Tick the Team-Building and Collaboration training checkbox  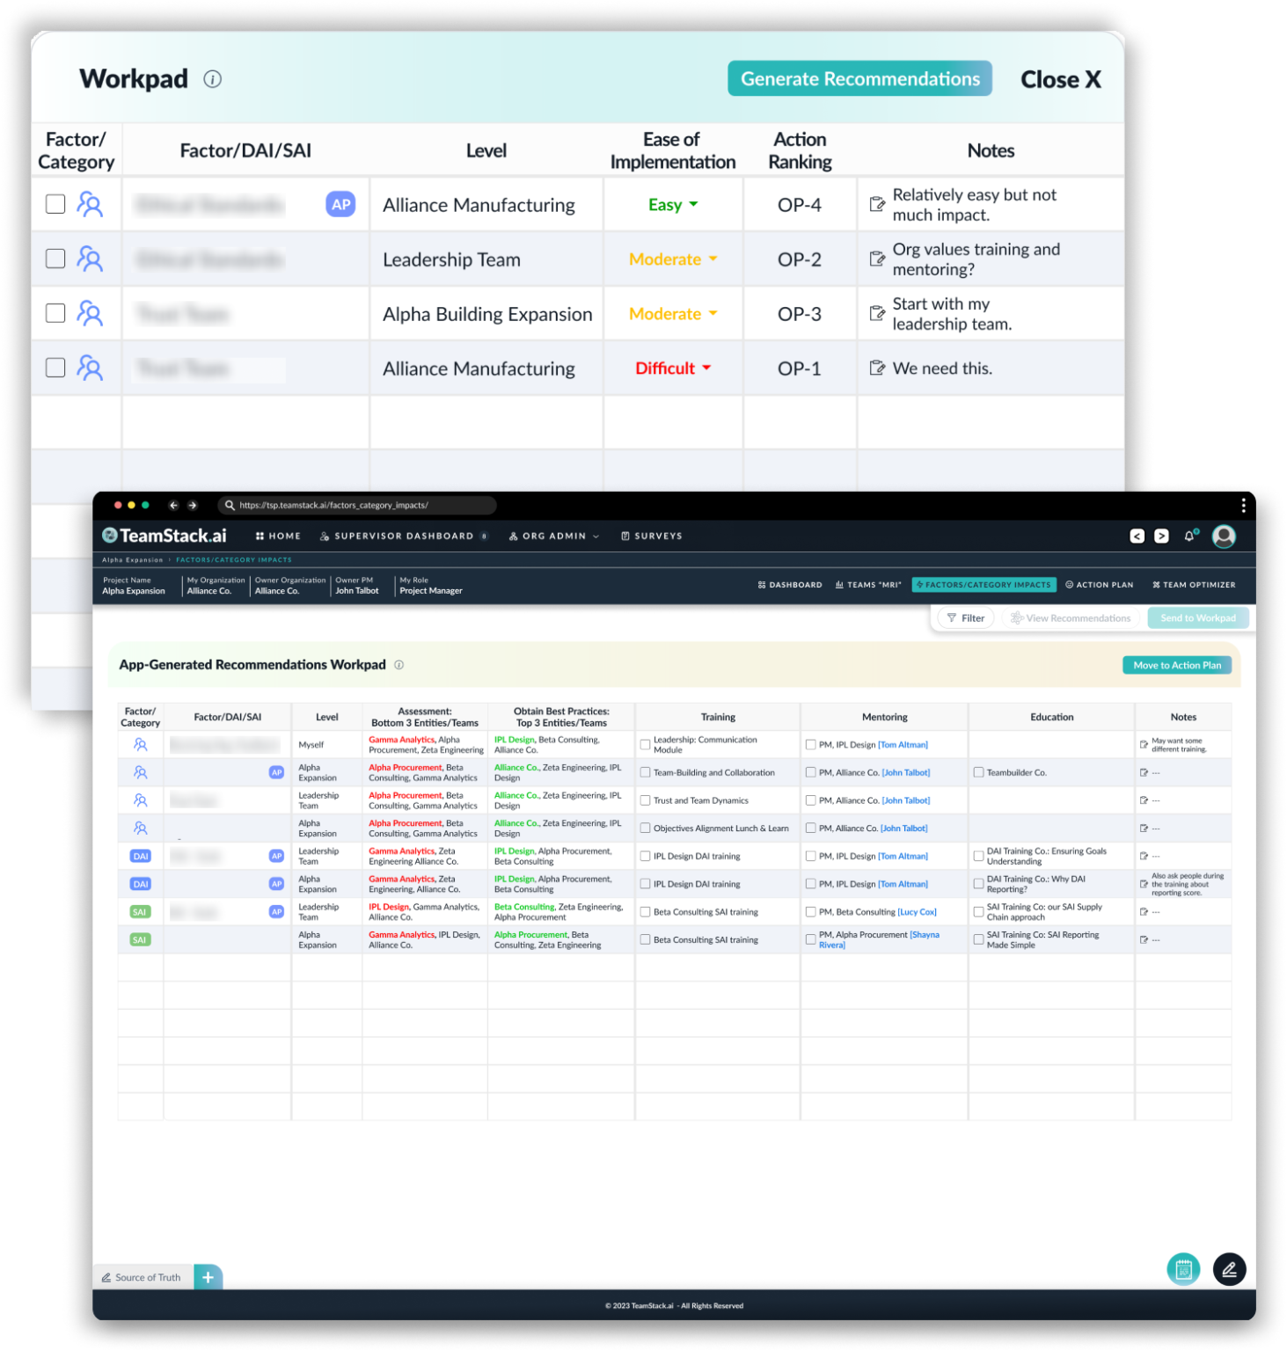click(x=646, y=772)
